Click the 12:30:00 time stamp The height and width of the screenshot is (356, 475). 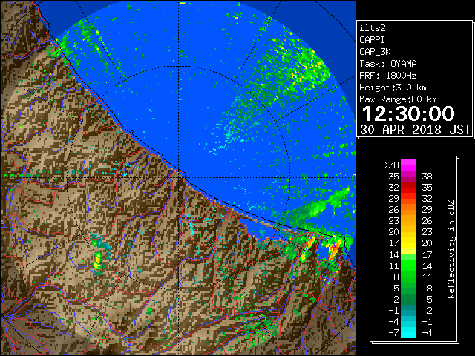(x=408, y=113)
